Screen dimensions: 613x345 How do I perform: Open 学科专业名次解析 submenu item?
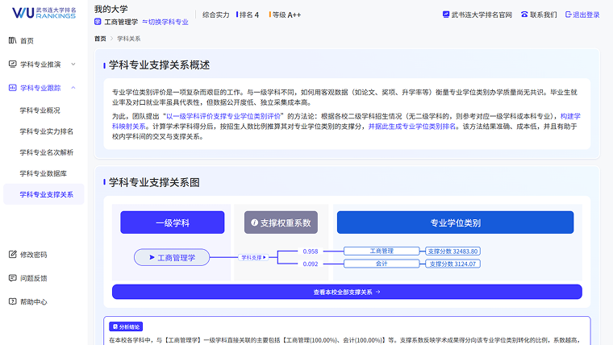click(x=47, y=152)
